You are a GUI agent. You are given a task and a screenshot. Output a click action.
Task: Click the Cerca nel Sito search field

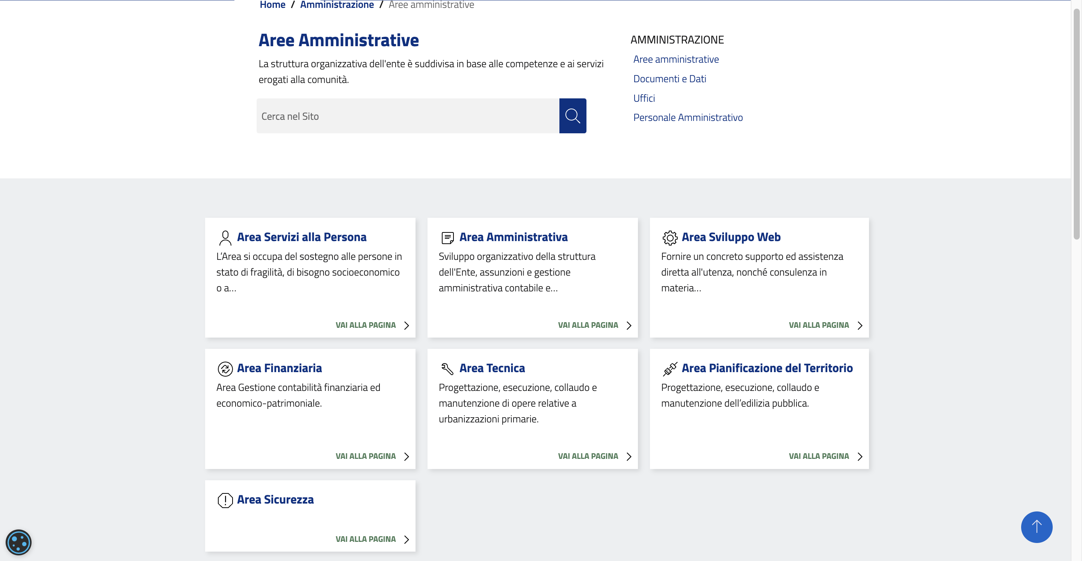tap(407, 116)
